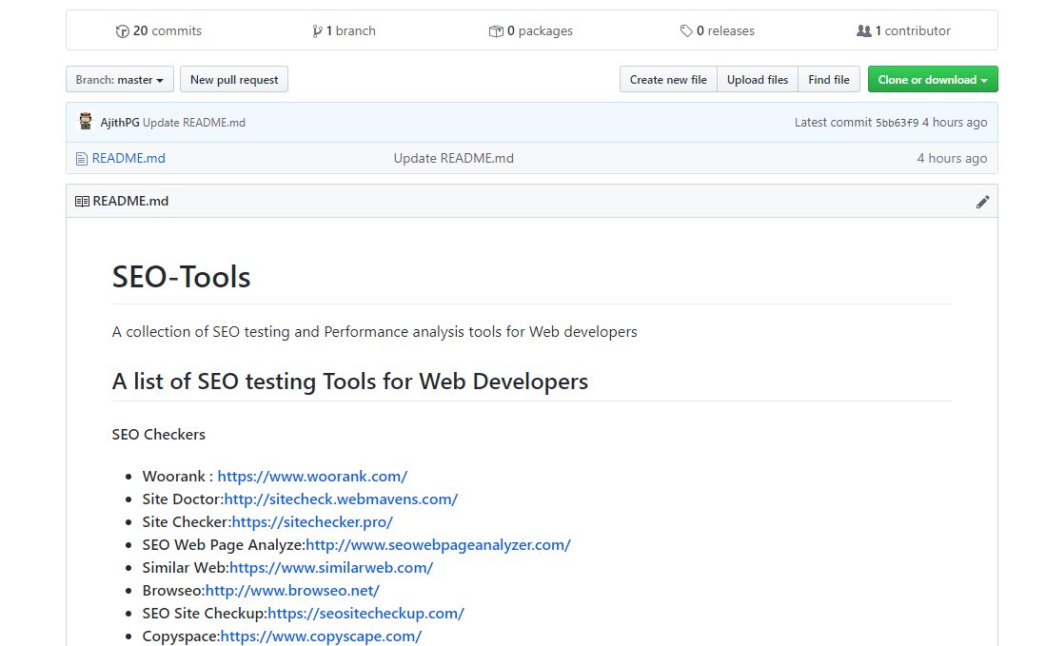Click the Find file button
Screen dimensions: 1046x646
(829, 79)
